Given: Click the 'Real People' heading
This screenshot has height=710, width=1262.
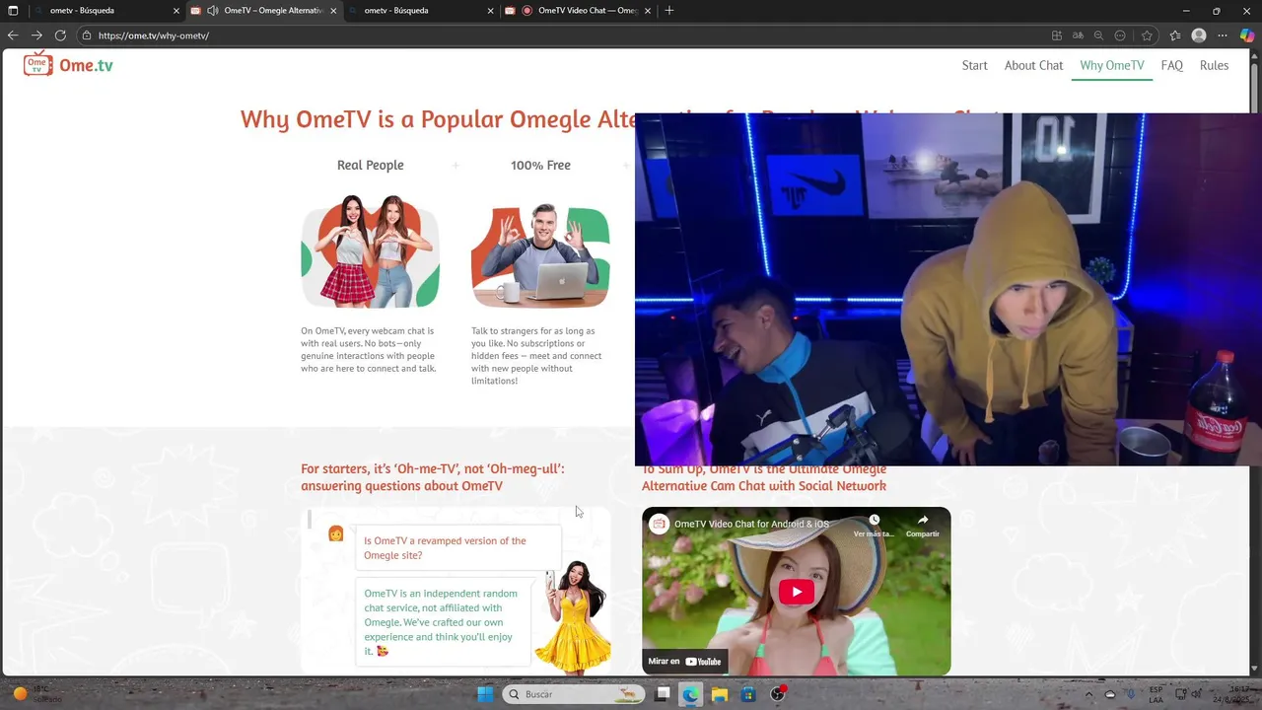Looking at the screenshot, I should [371, 165].
